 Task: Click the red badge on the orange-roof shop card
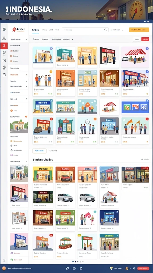[x=51, y=235]
